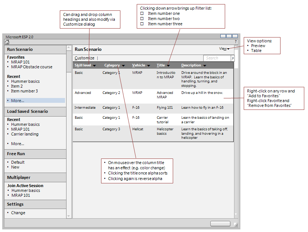
Task: Sort by Title column heading
Action: pyautogui.click(x=161, y=65)
